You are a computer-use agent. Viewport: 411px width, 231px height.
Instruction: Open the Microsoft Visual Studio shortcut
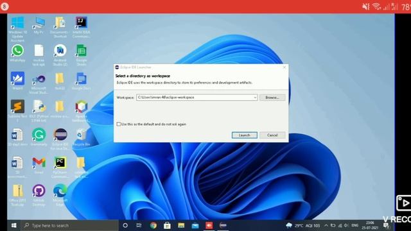pos(39,84)
